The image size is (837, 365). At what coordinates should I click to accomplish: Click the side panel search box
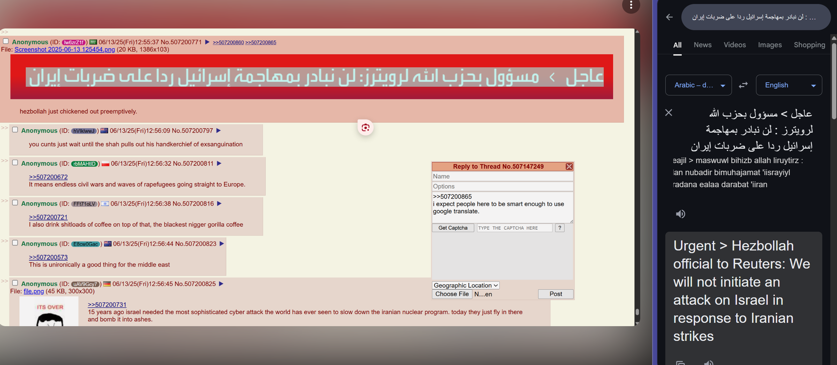pyautogui.click(x=756, y=17)
